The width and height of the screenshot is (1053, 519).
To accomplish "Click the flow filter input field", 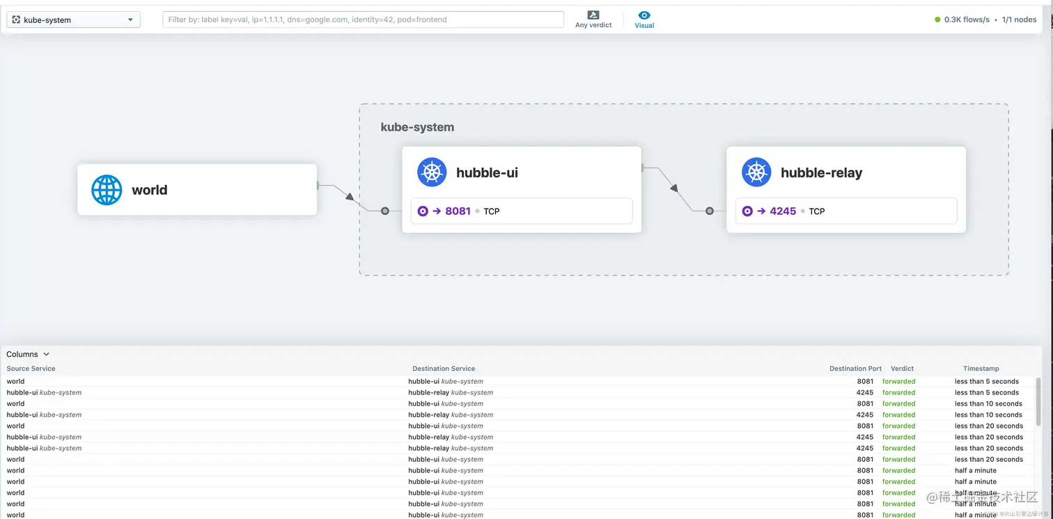I will pyautogui.click(x=363, y=19).
